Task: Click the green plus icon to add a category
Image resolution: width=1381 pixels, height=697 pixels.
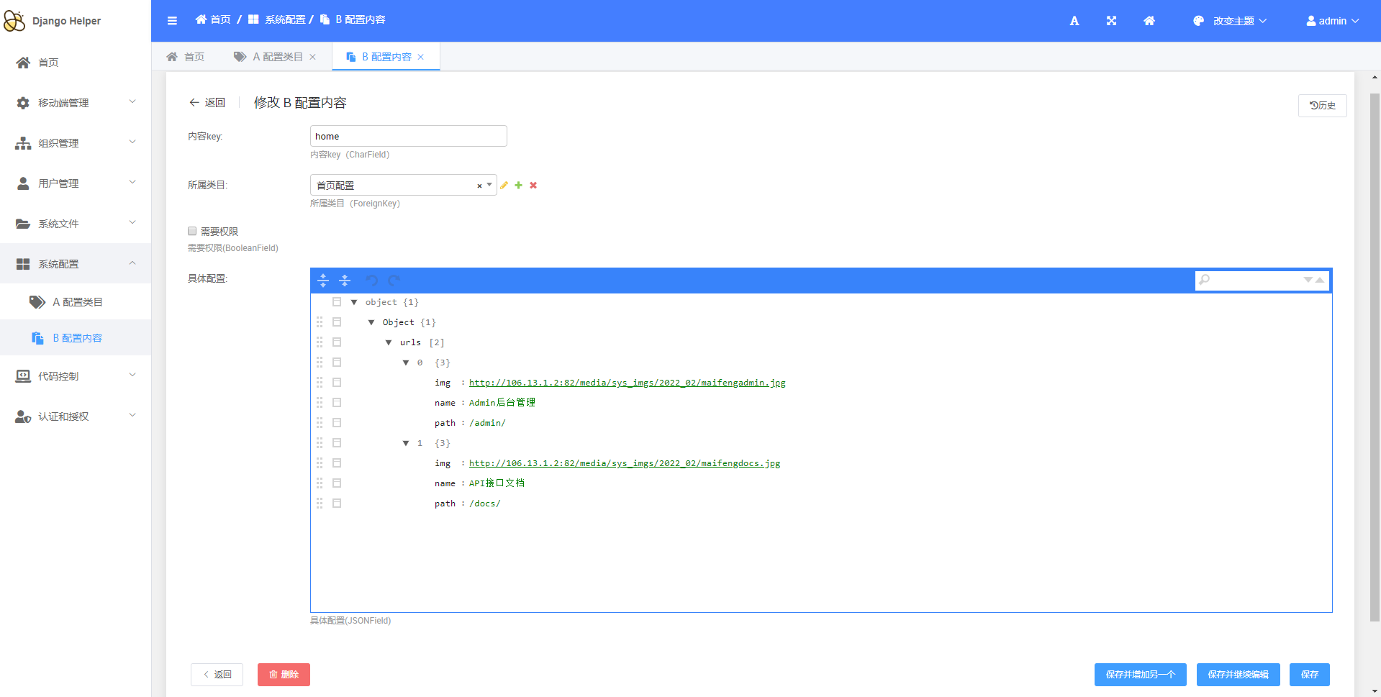Action: point(518,186)
